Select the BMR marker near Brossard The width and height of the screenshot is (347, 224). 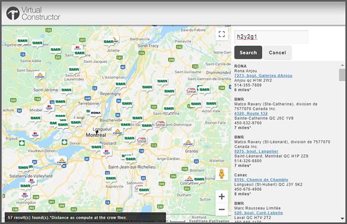pyautogui.click(x=96, y=147)
